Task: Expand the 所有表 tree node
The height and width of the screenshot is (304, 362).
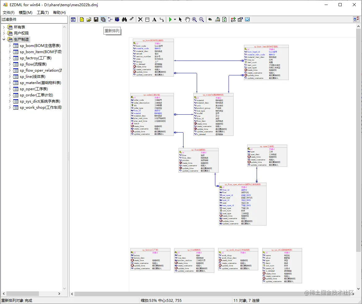Action: (4, 27)
